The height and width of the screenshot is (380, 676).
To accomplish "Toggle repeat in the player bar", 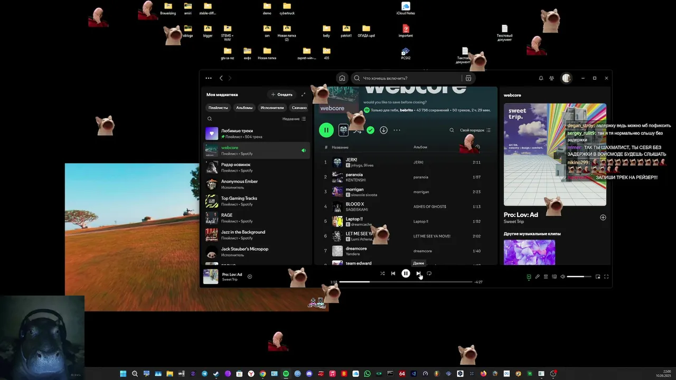I will (429, 273).
